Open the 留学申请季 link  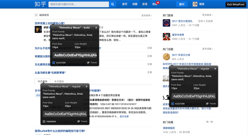(178, 35)
